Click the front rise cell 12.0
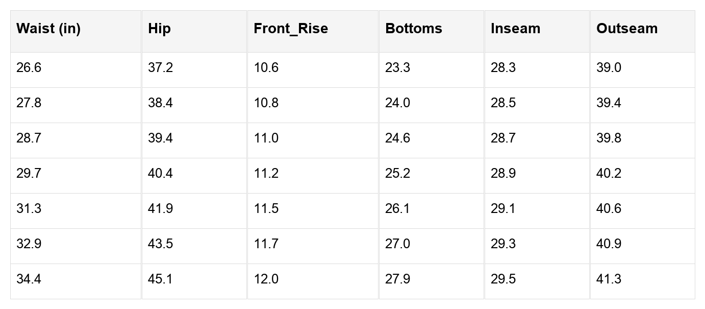The width and height of the screenshot is (705, 309). point(266,279)
